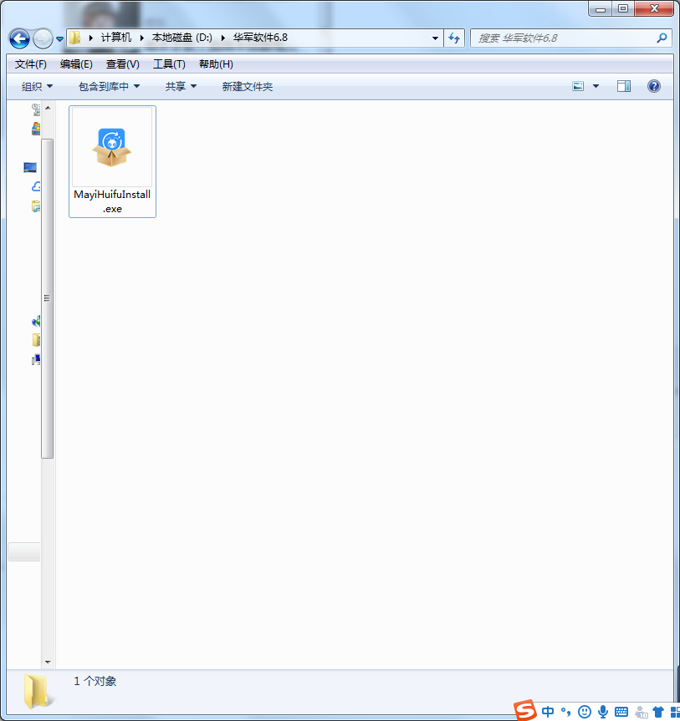Open the Sogou emoji smiley icon

tap(585, 712)
